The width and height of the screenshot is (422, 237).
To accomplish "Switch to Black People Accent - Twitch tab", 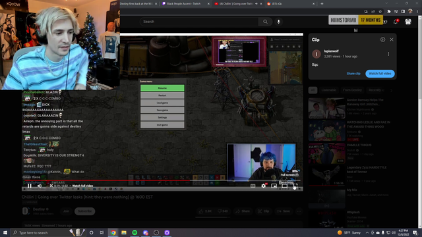I will tap(183, 4).
